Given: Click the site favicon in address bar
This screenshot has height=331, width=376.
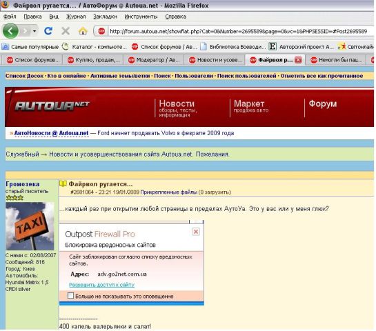Looking at the screenshot, I should coord(101,31).
